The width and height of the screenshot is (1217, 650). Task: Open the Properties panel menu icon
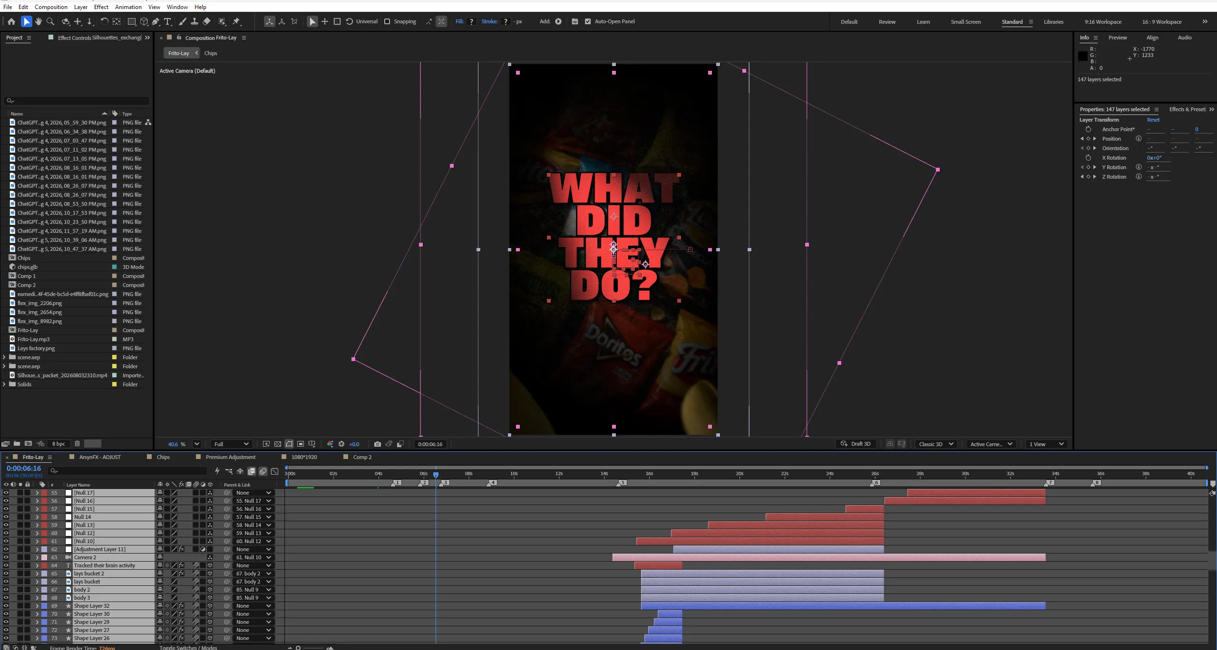pyautogui.click(x=1157, y=109)
